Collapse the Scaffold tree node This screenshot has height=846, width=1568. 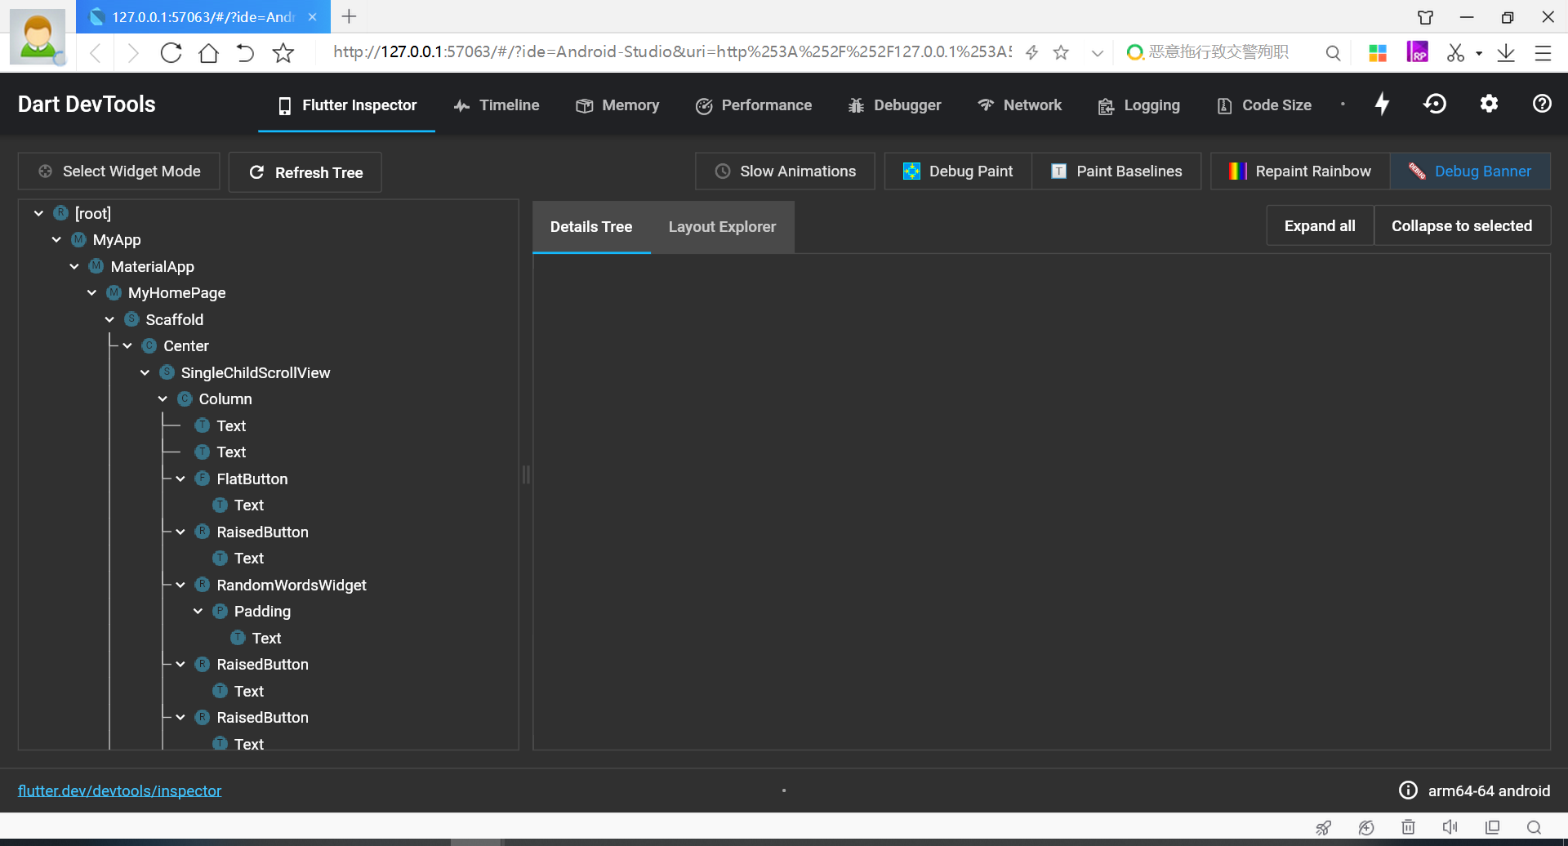(109, 319)
